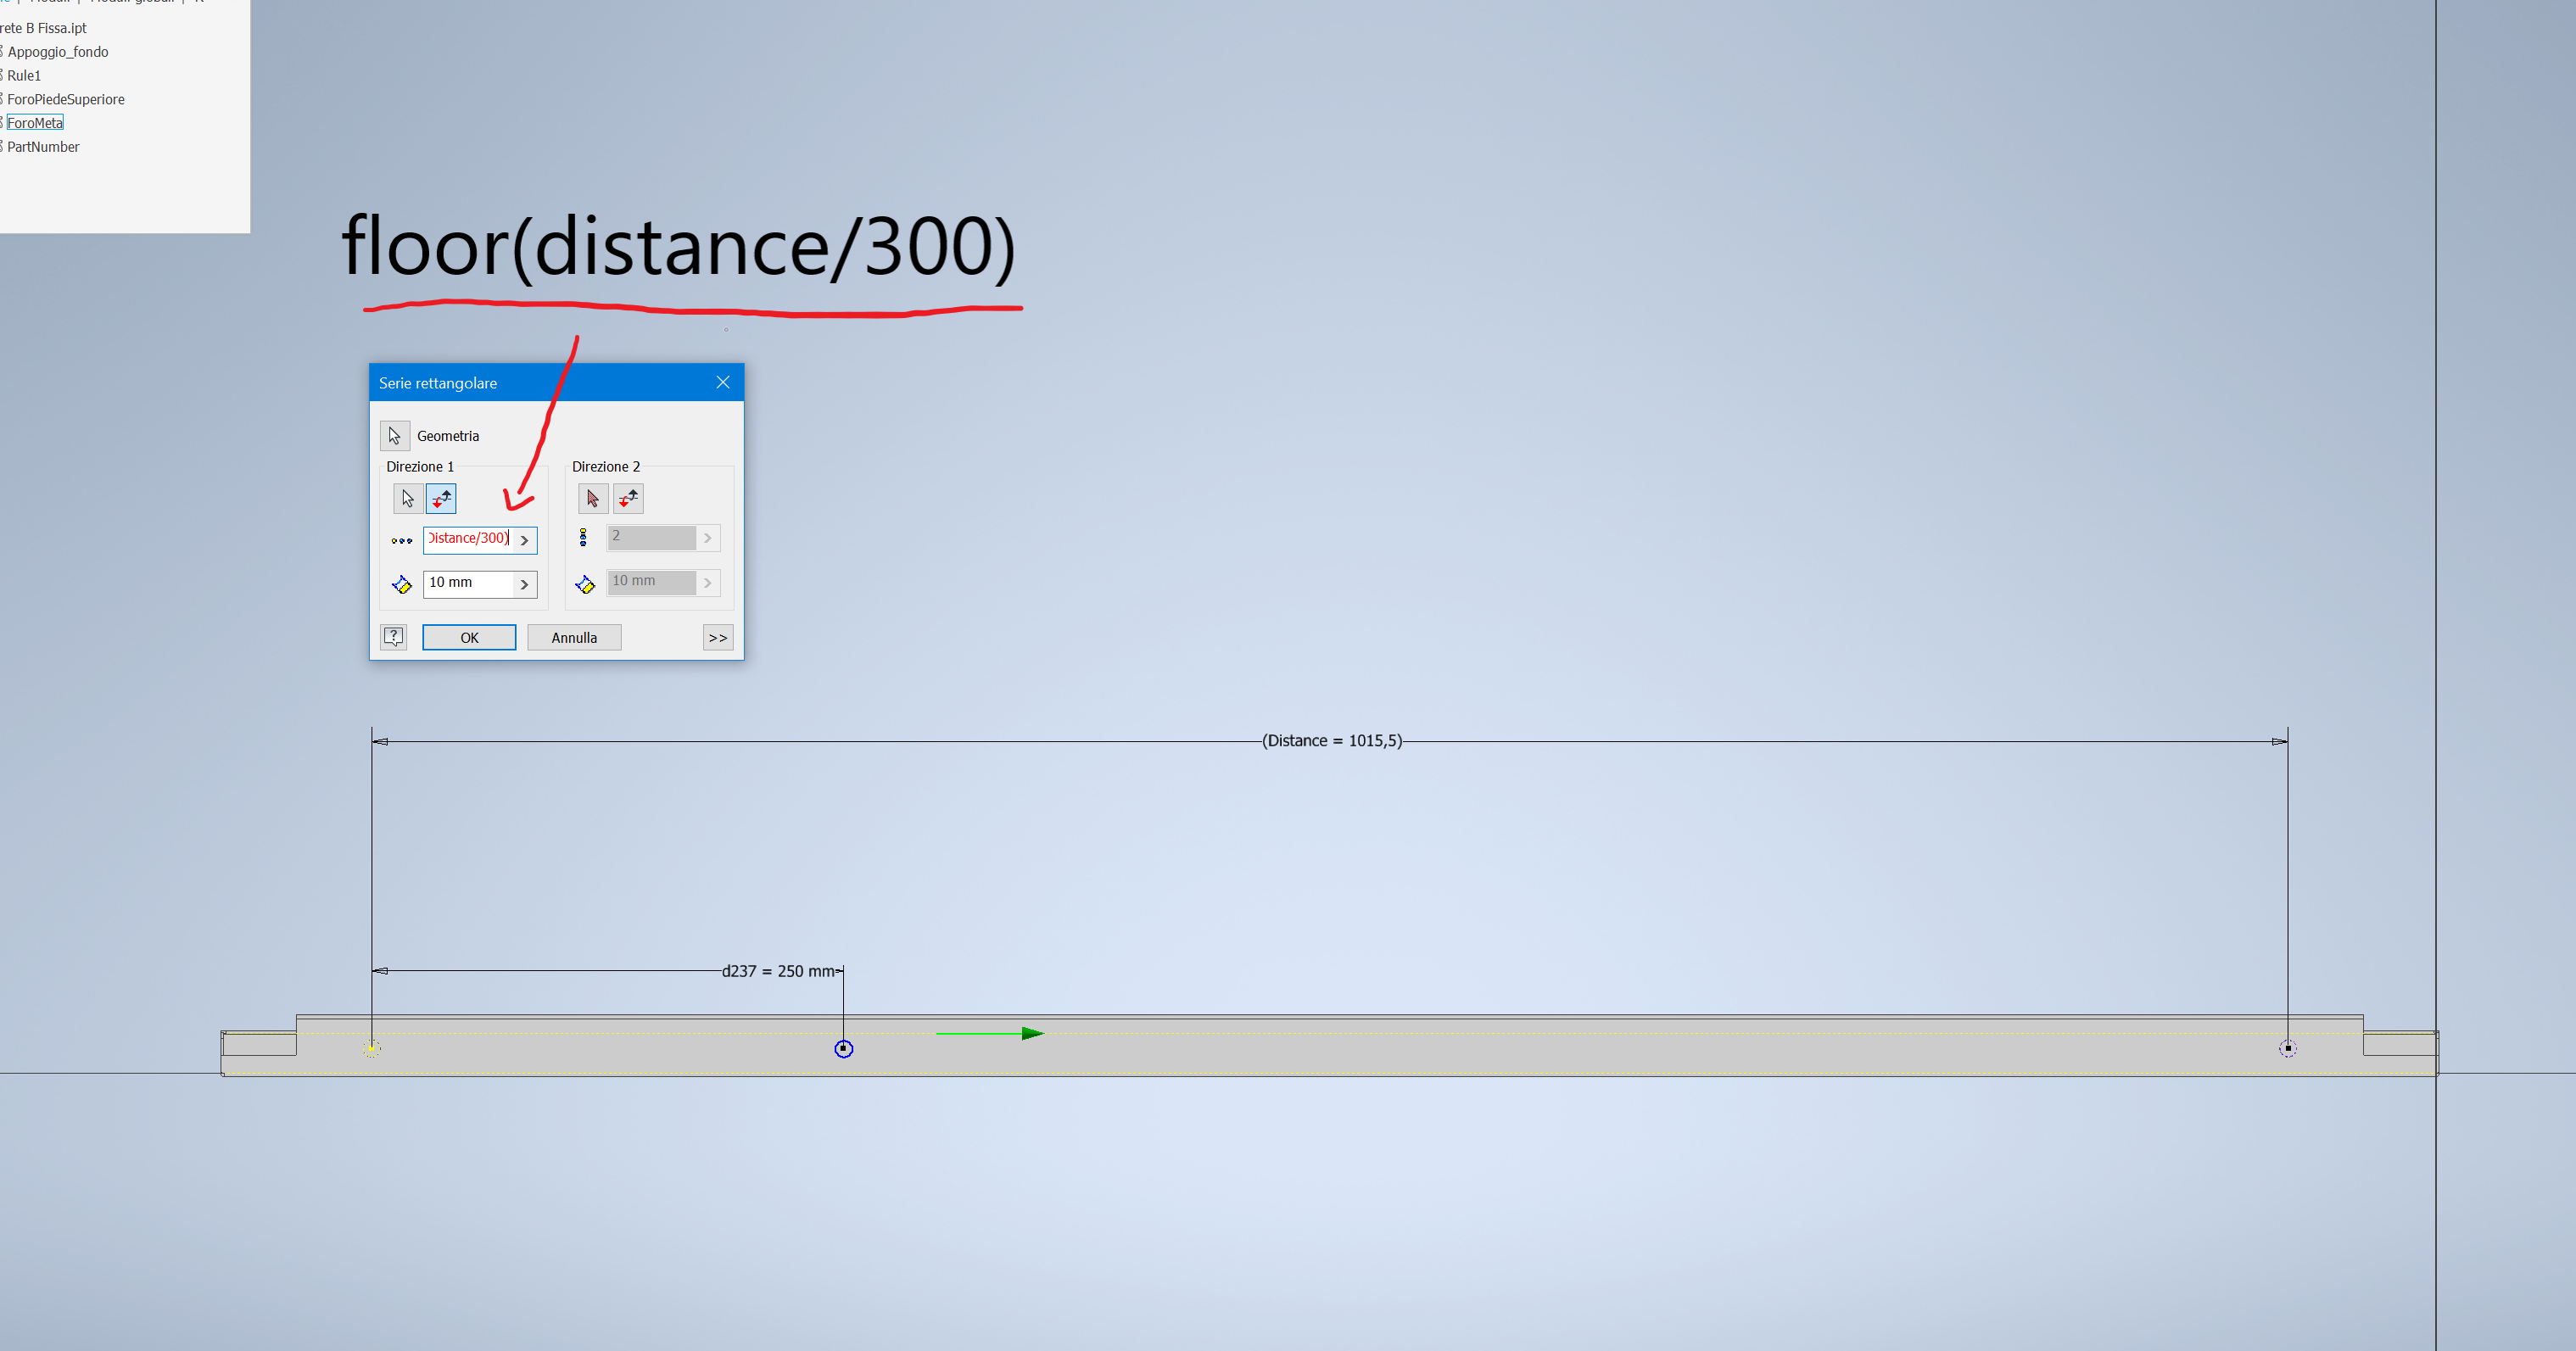Confirm the pattern with OK

pos(469,637)
